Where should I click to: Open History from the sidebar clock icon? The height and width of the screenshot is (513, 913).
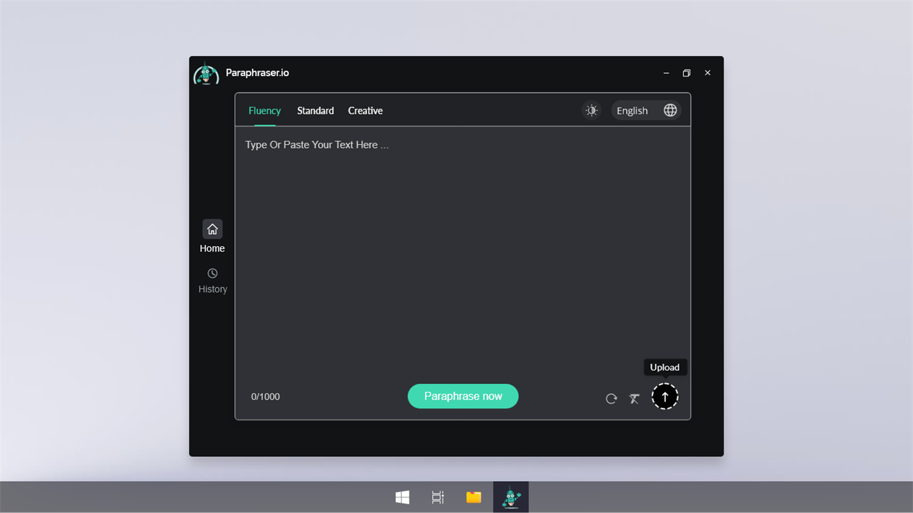click(x=212, y=273)
